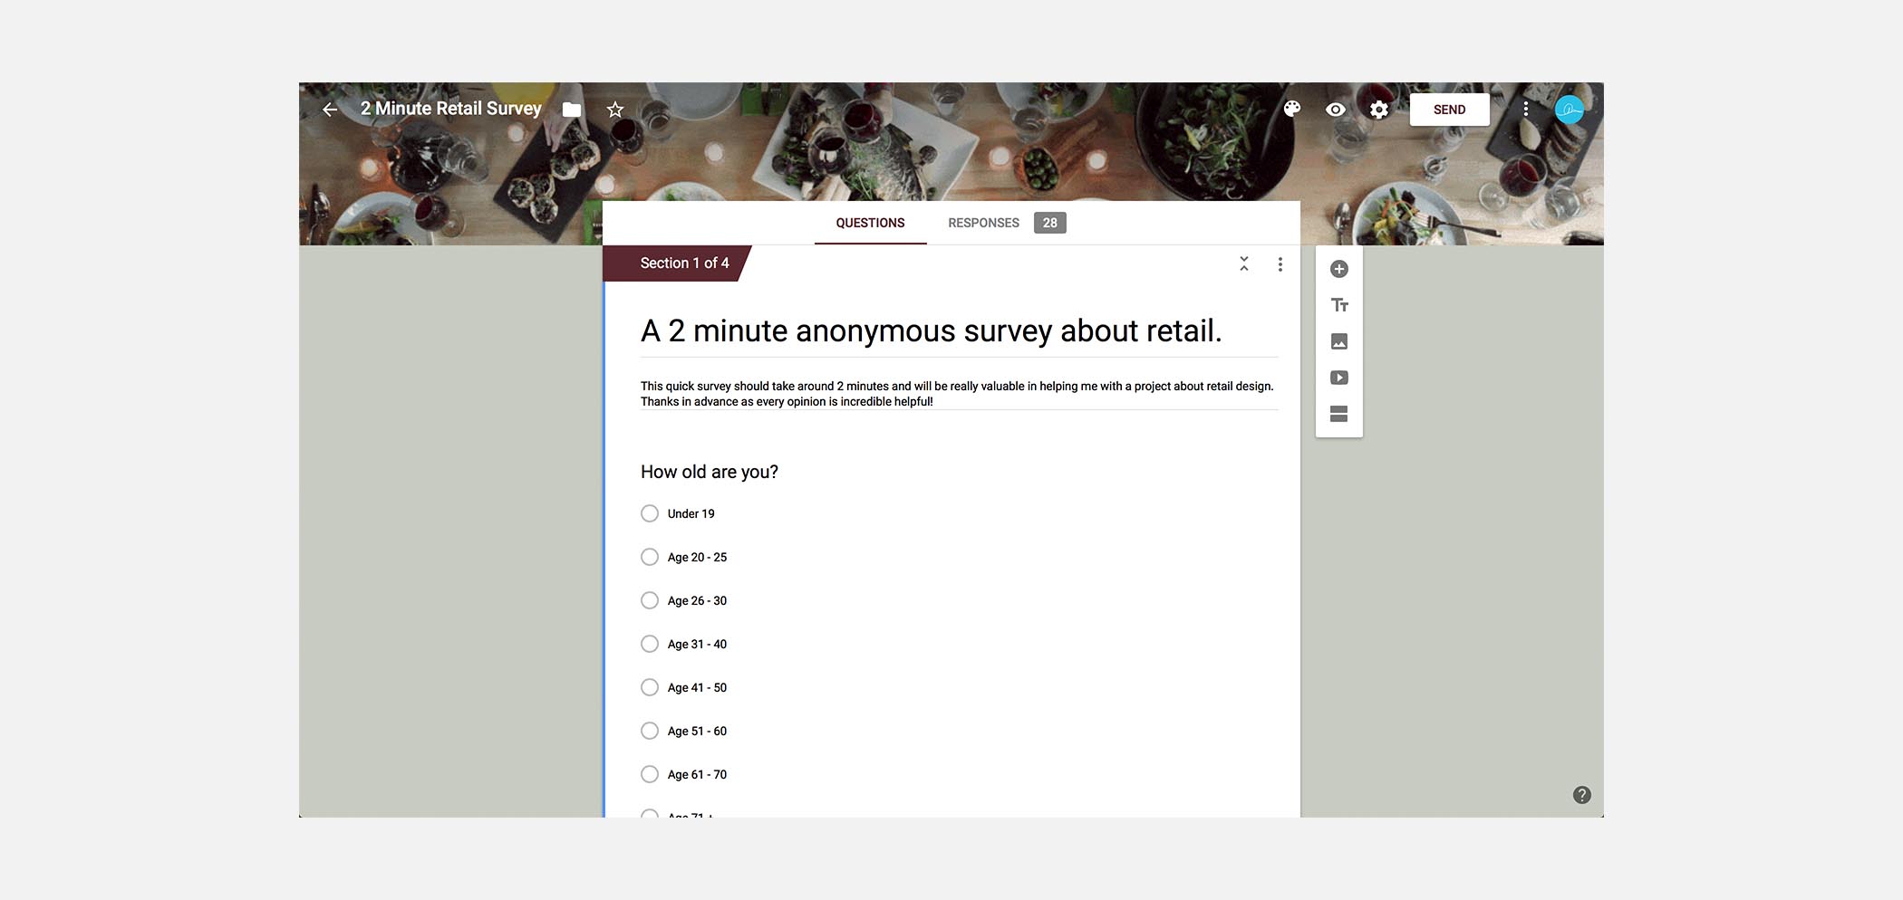This screenshot has height=900, width=1903.
Task: Select the Age 51 - 60 radio option
Action: 650,731
